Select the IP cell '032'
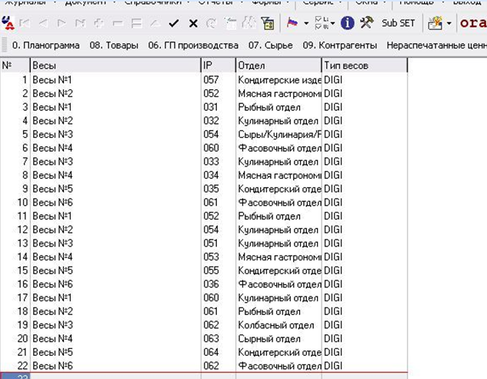Image resolution: width=487 pixels, height=379 pixels. pyautogui.click(x=218, y=121)
